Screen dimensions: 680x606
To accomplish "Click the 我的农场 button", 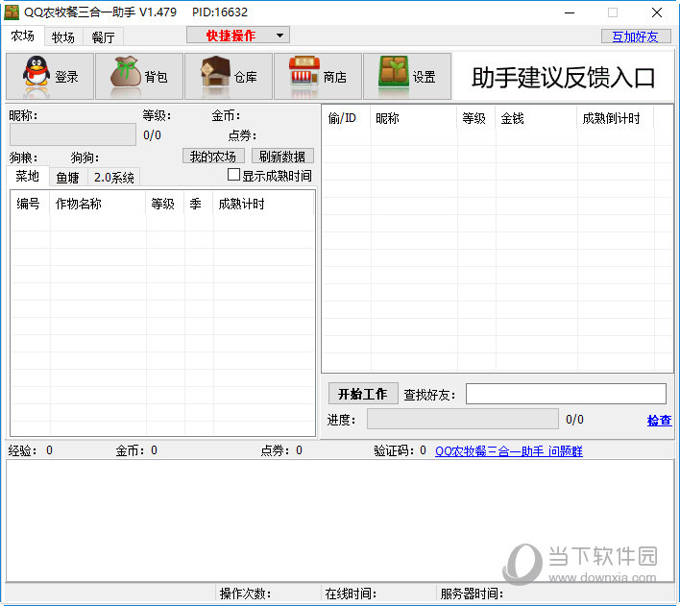I will pyautogui.click(x=213, y=157).
